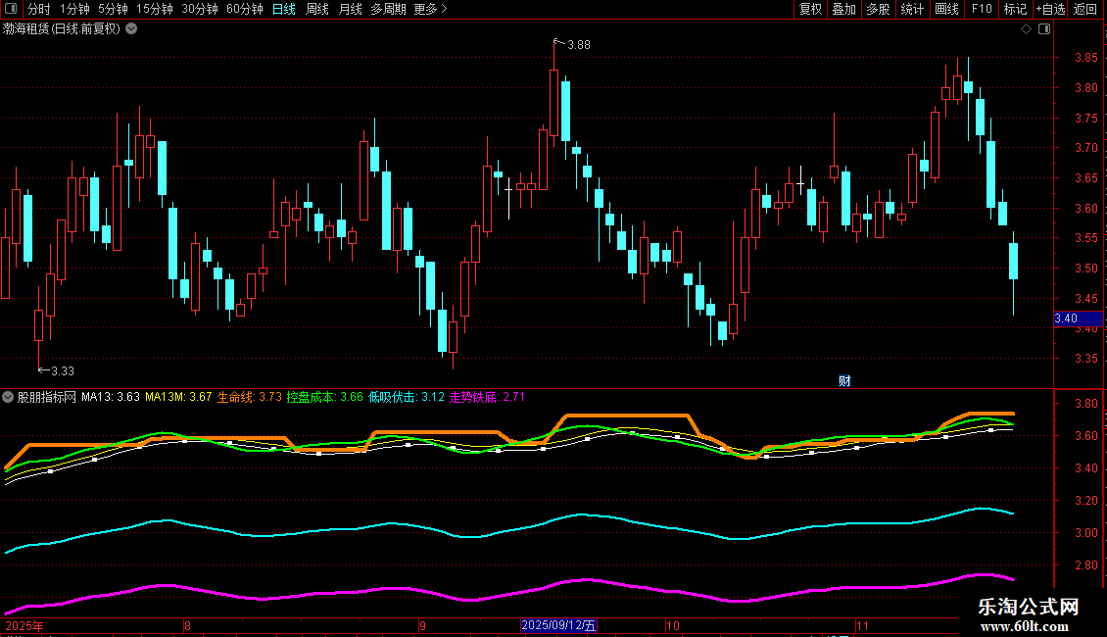
Task: Click the 2025/09/12/五 date marker
Action: pyautogui.click(x=558, y=625)
